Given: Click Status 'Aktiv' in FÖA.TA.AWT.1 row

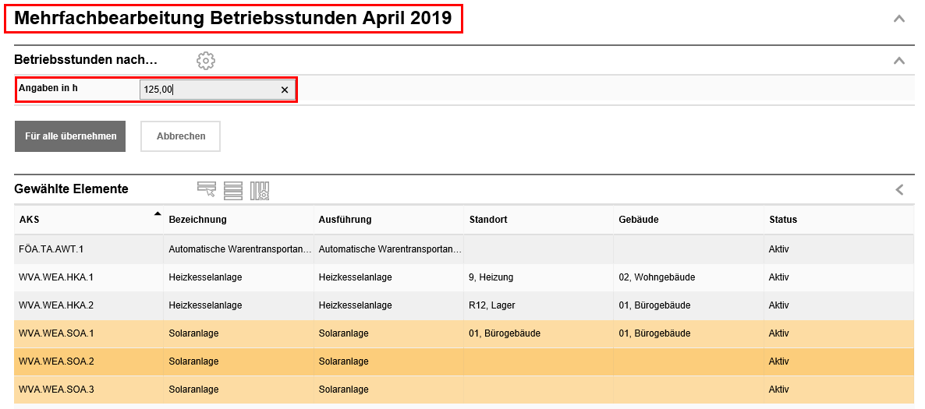Looking at the screenshot, I should (x=778, y=249).
